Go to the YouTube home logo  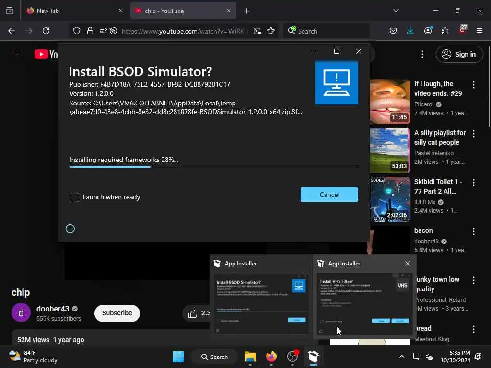(46, 55)
